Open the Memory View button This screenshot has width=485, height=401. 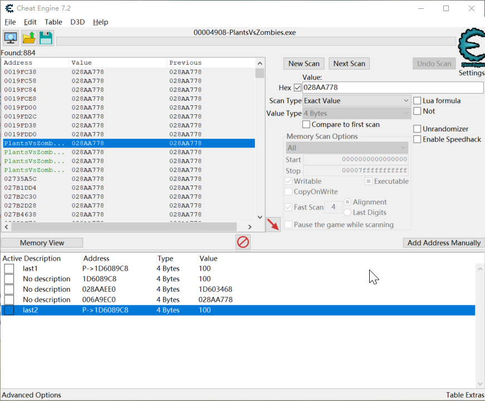coord(42,243)
